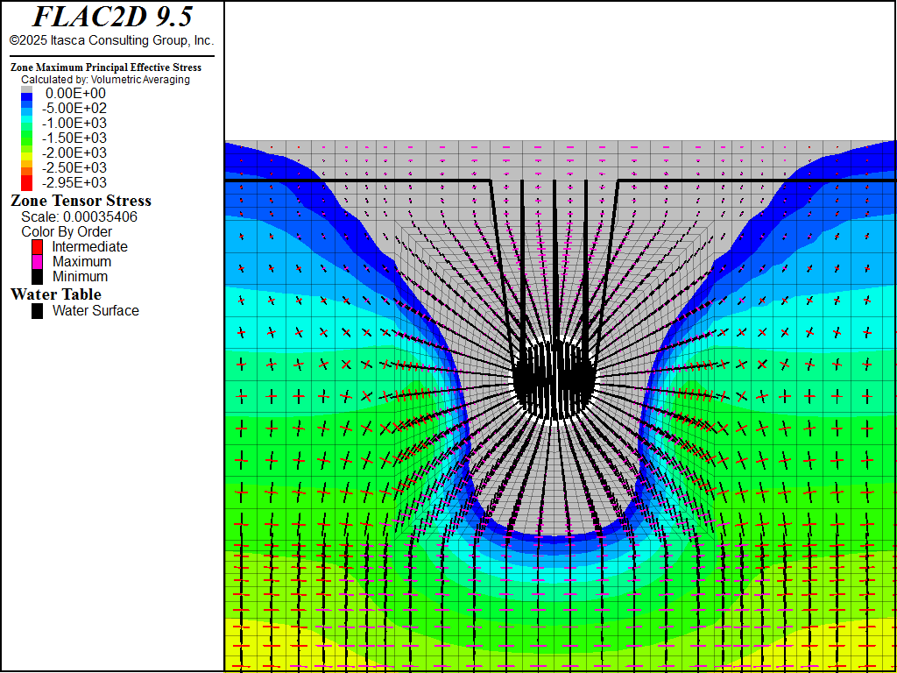Click the 'Maximum' legend label
Image resolution: width=897 pixels, height=673 pixels.
click(81, 261)
